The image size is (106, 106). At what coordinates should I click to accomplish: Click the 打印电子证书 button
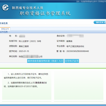(72, 61)
